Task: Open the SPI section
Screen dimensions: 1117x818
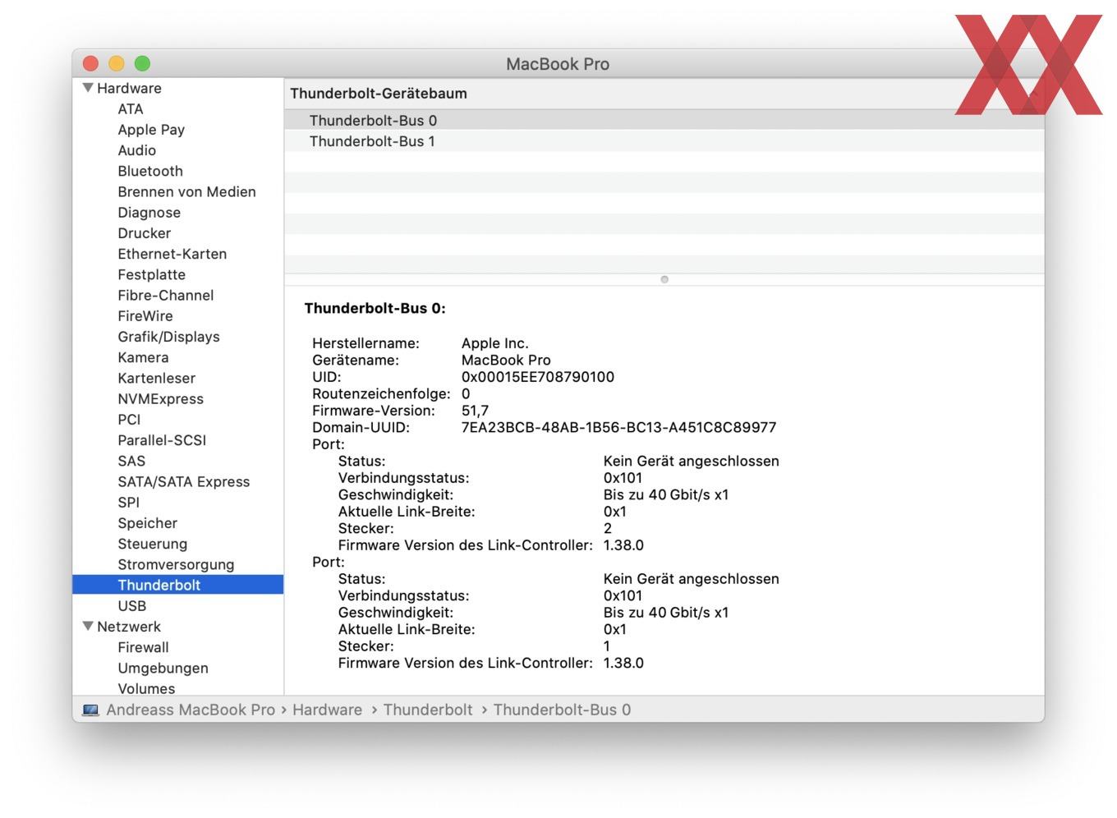Action: 129,503
